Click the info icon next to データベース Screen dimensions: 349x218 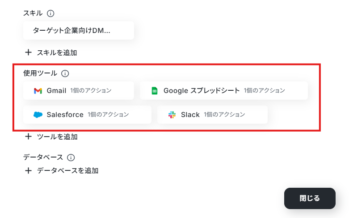71,157
